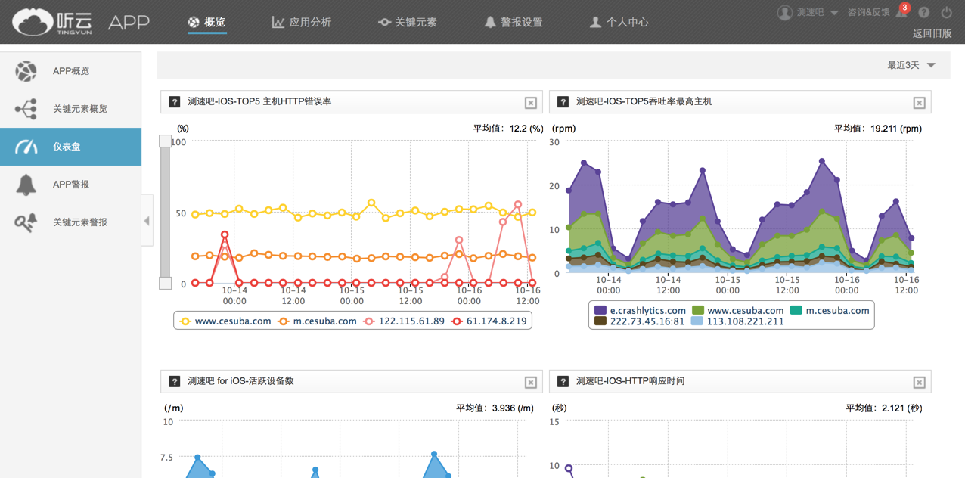Click the 测速吧-IOS-TOP5 主机HTTP错误率 title
Screen dimensions: 965x478
[x=259, y=101]
